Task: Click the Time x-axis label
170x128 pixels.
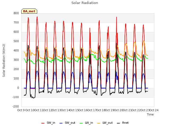Action: coord(150,114)
